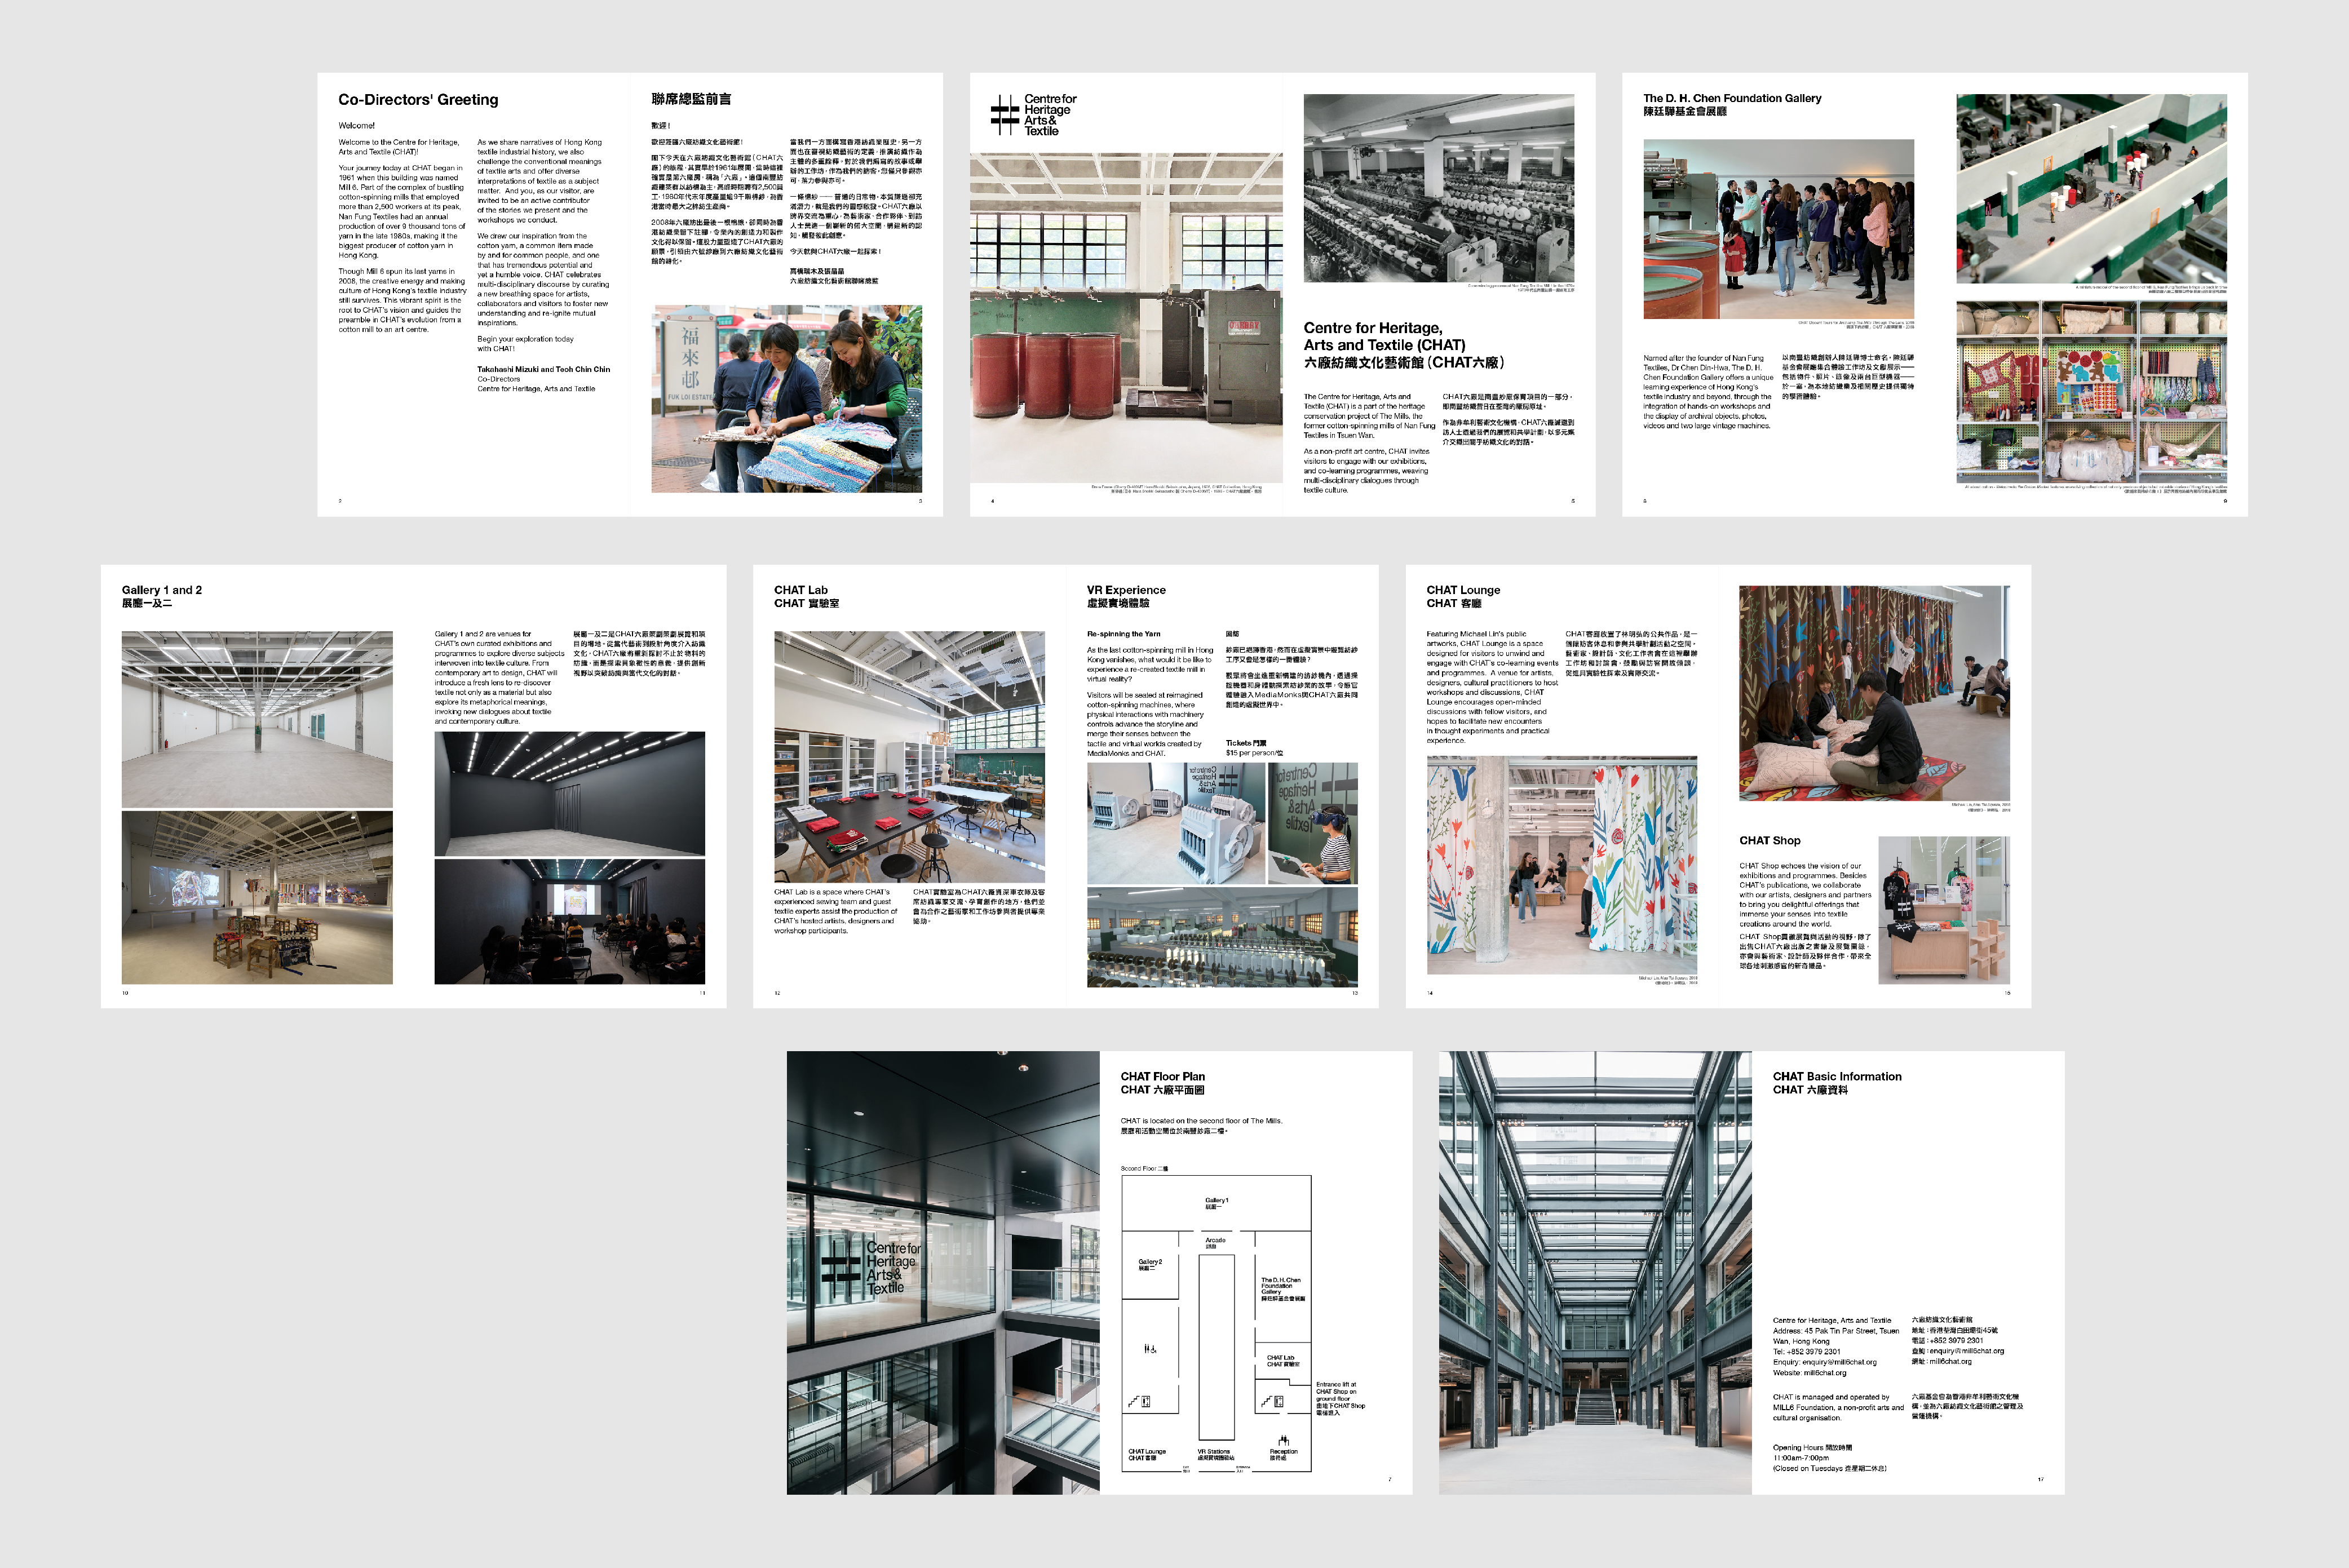Click the right elevator icon near CHAT Lab
Image resolution: width=2349 pixels, height=1568 pixels.
[1279, 1402]
